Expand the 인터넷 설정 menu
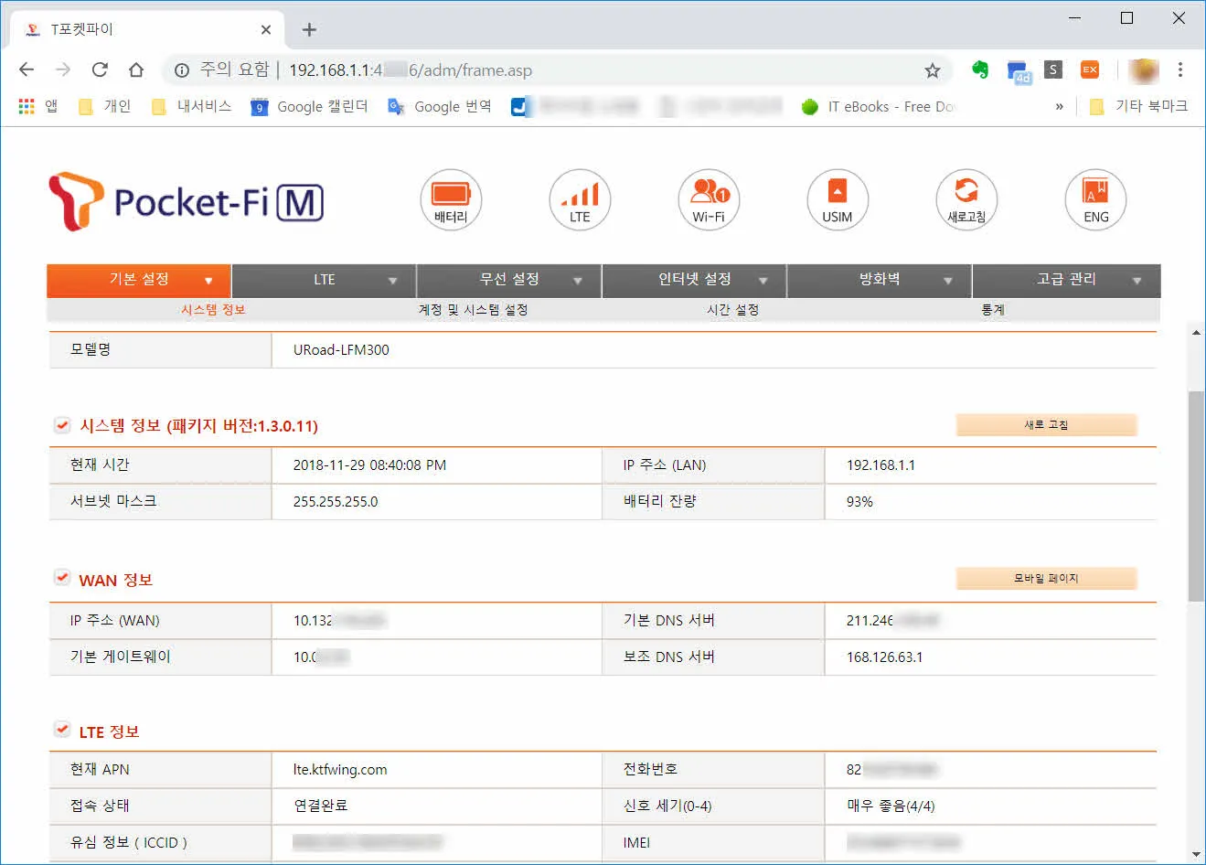Image resolution: width=1206 pixels, height=865 pixels. pyautogui.click(x=695, y=280)
